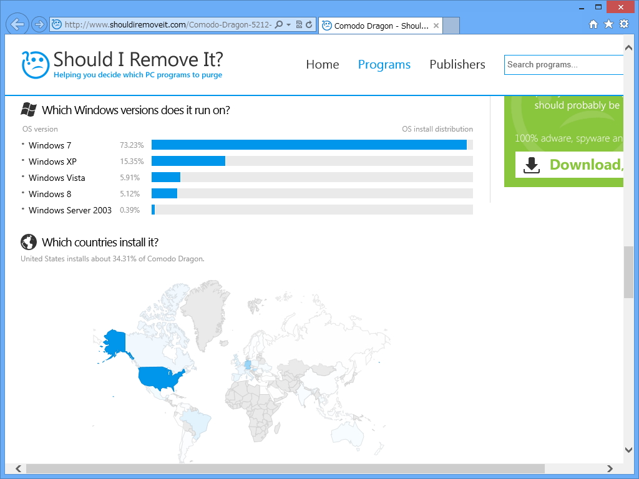Click the Windows Vista distribution bar

[x=312, y=177]
